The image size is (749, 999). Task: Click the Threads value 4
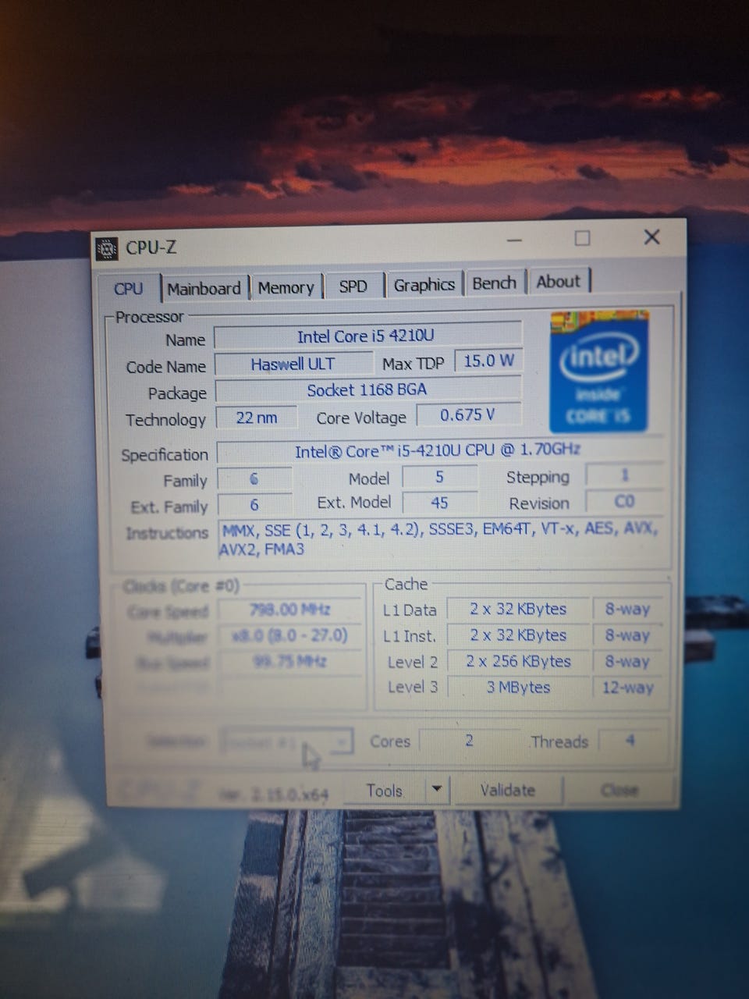[x=630, y=740]
